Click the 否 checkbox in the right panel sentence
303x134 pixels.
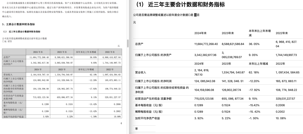[x=195, y=15]
